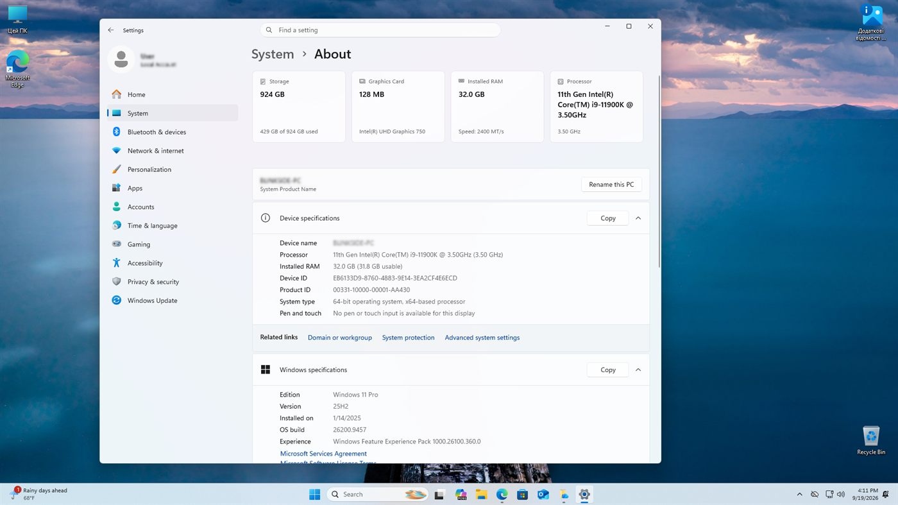This screenshot has height=505, width=898.
Task: Click the Settings window scrollbar
Action: click(659, 171)
